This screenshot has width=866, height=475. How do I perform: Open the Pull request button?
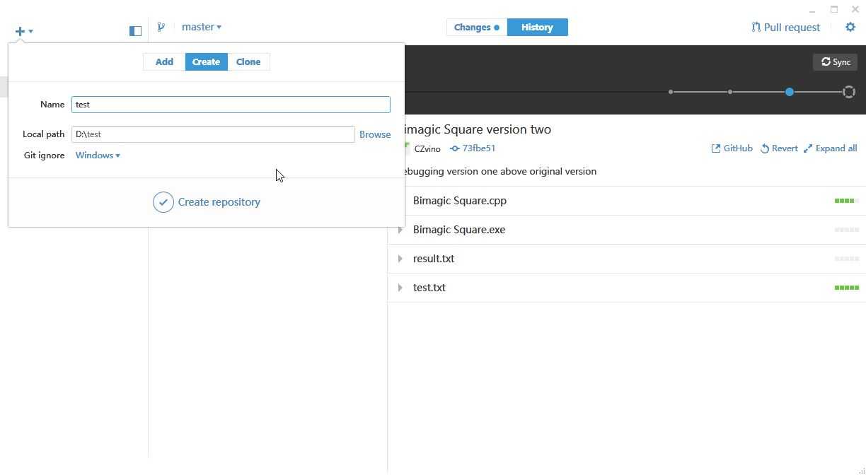click(785, 28)
